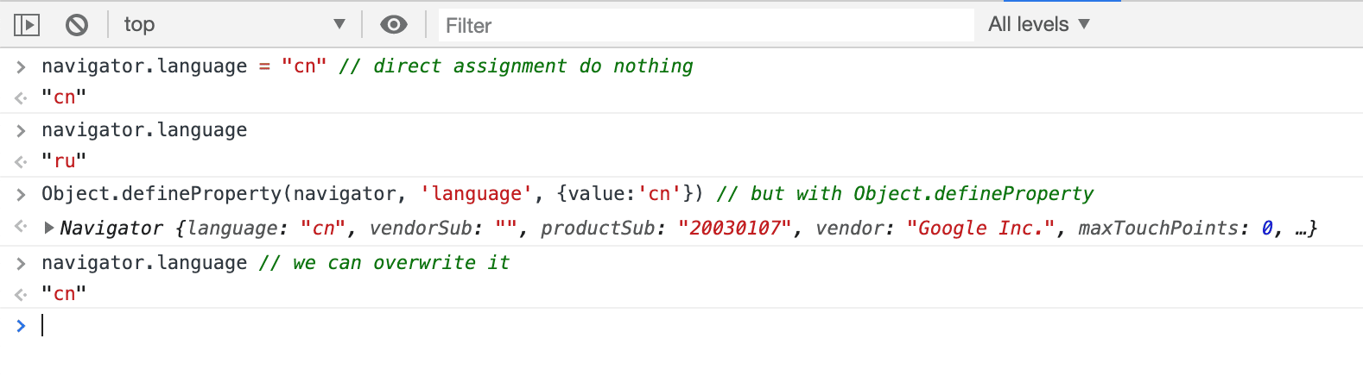This screenshot has width=1363, height=376.
Task: Open the "top" JavaScript context dropdown
Action: click(233, 25)
